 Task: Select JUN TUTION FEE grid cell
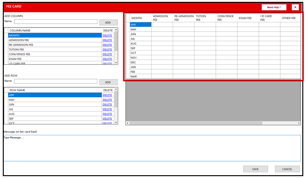(205, 34)
